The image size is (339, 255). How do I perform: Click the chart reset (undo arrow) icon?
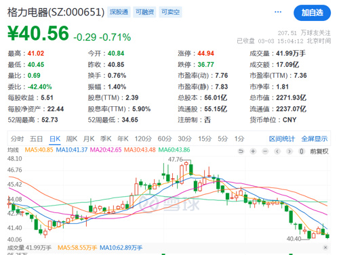click(241, 152)
